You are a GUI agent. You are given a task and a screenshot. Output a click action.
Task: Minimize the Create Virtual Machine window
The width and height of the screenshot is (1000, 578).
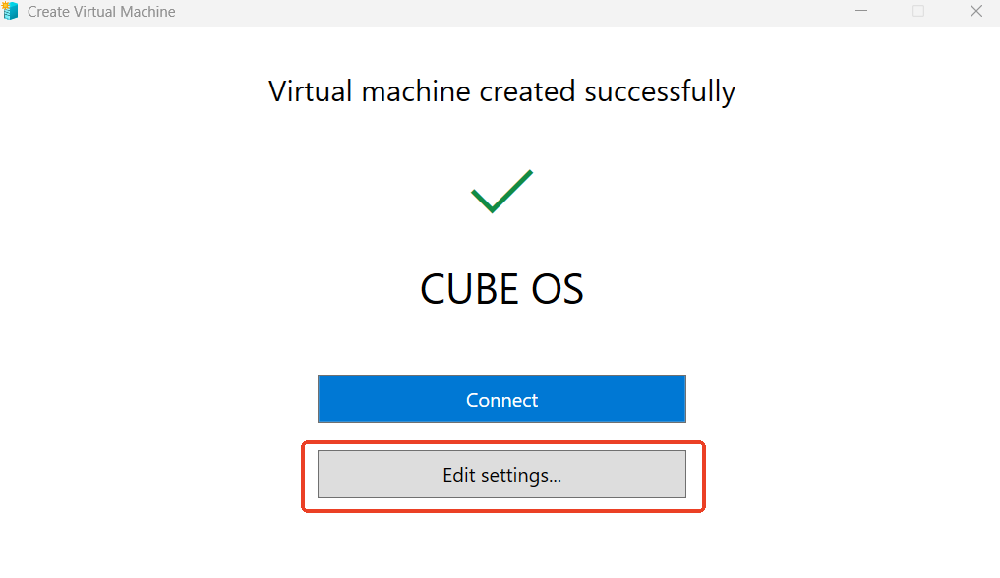click(x=861, y=12)
